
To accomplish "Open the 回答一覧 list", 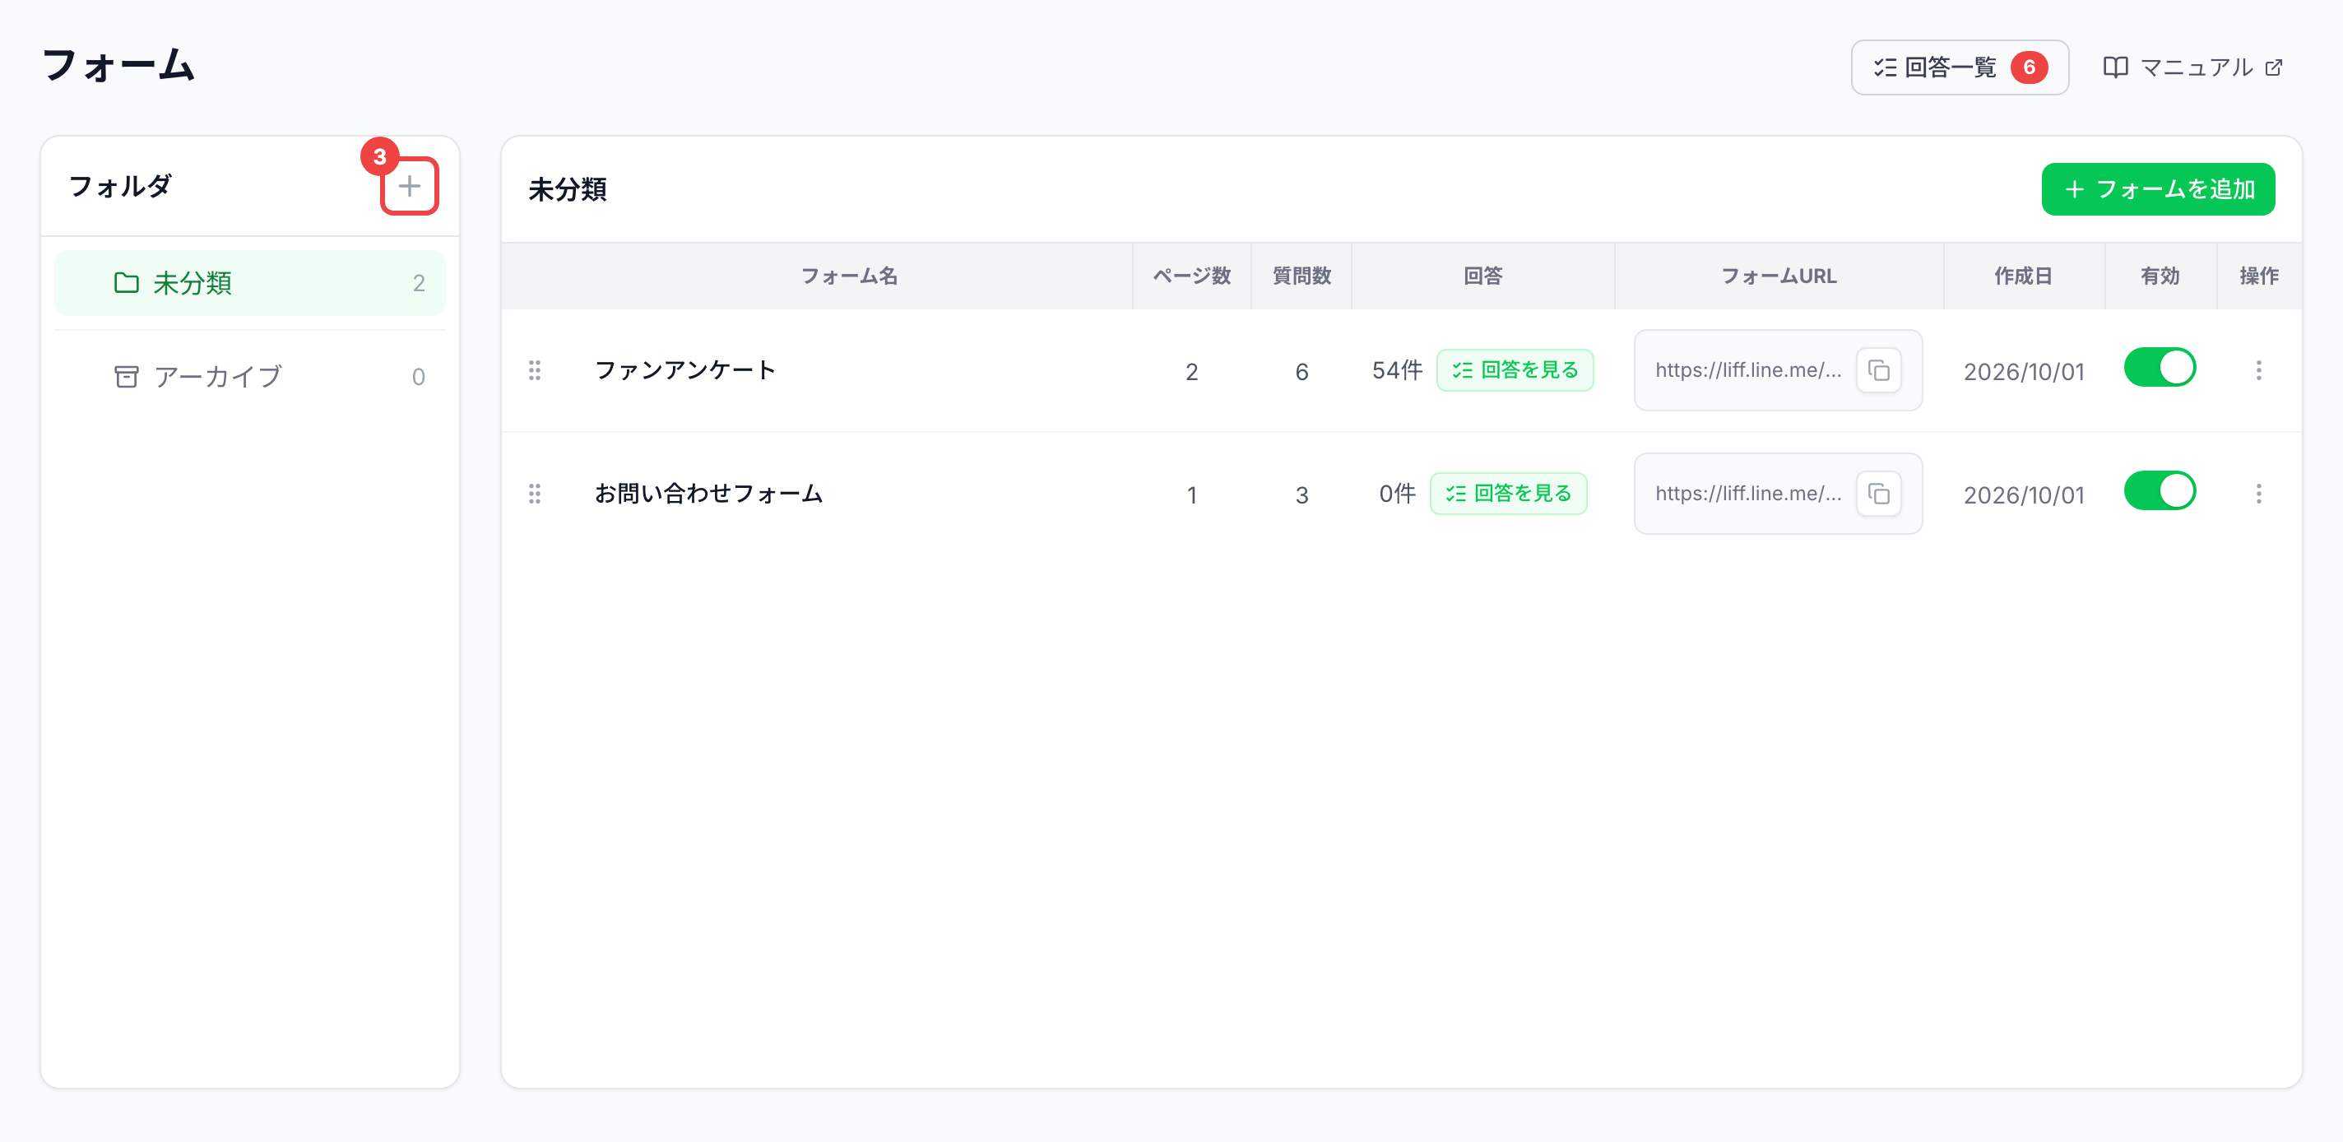I will (x=1959, y=67).
